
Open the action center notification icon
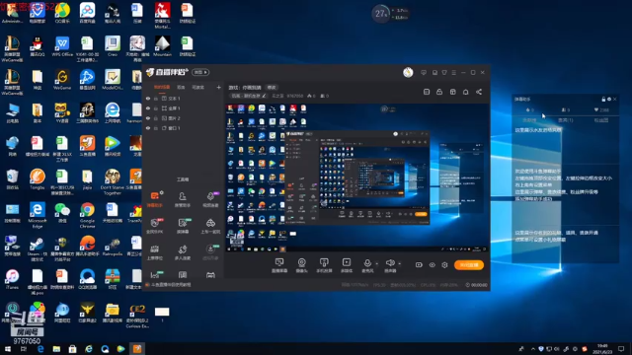point(621,349)
